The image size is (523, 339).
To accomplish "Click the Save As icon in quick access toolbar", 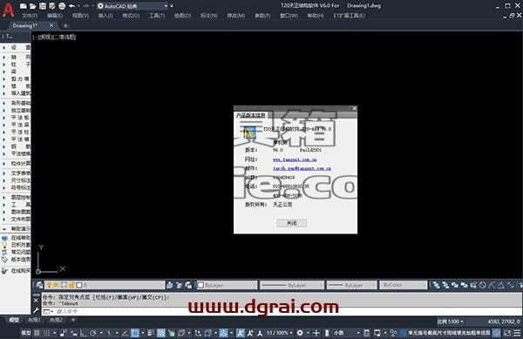I will coord(52,6).
